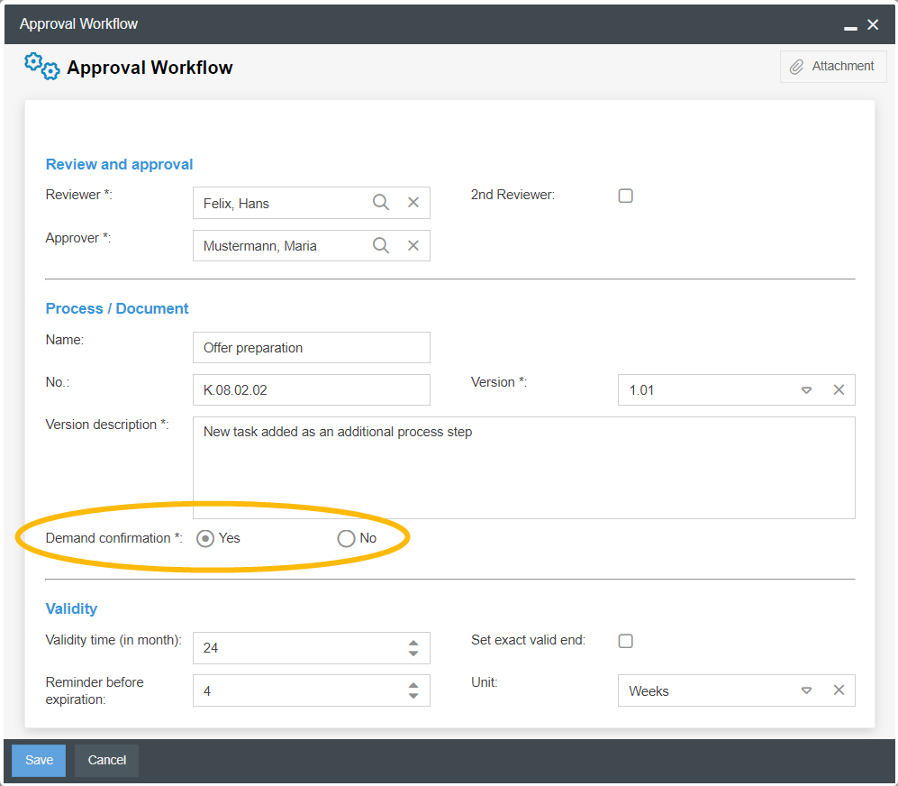Screen dimensions: 898x786
Task: Minimize the Approval Workflow dialog
Action: pos(850,26)
